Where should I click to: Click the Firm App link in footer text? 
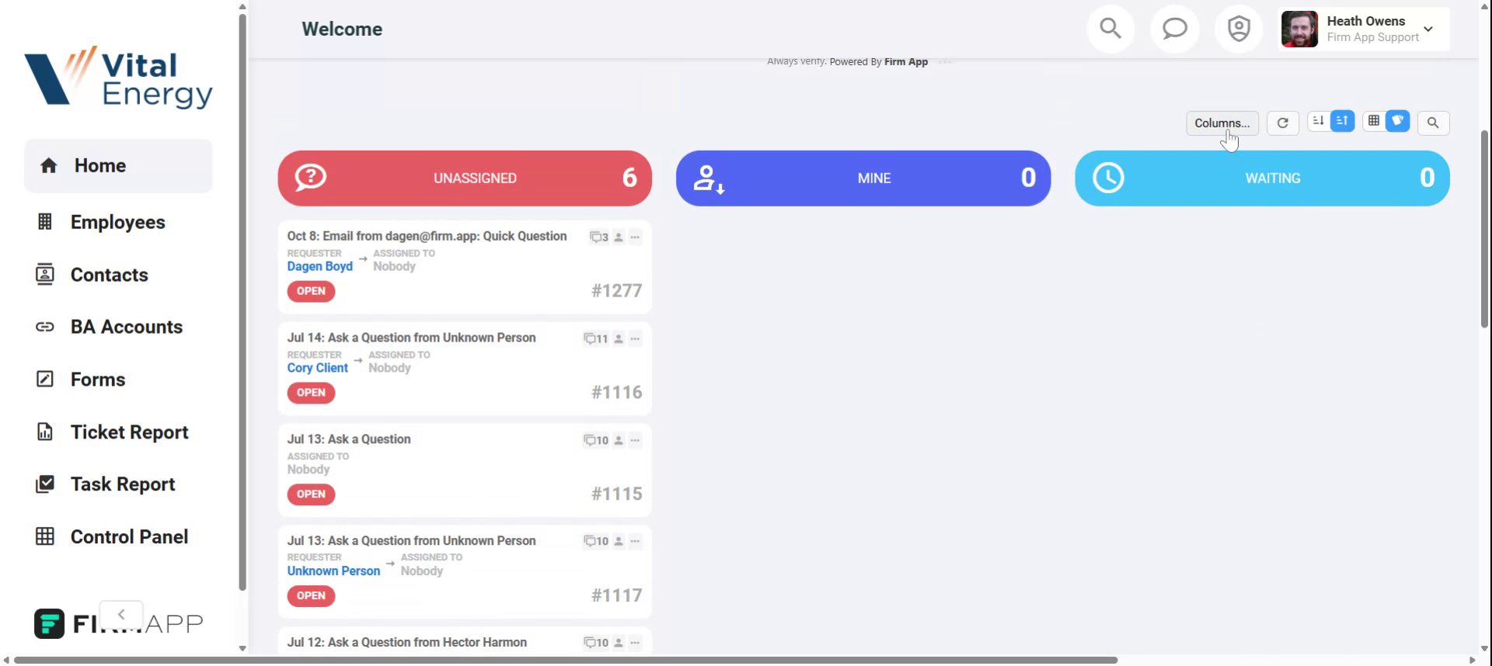click(x=905, y=62)
